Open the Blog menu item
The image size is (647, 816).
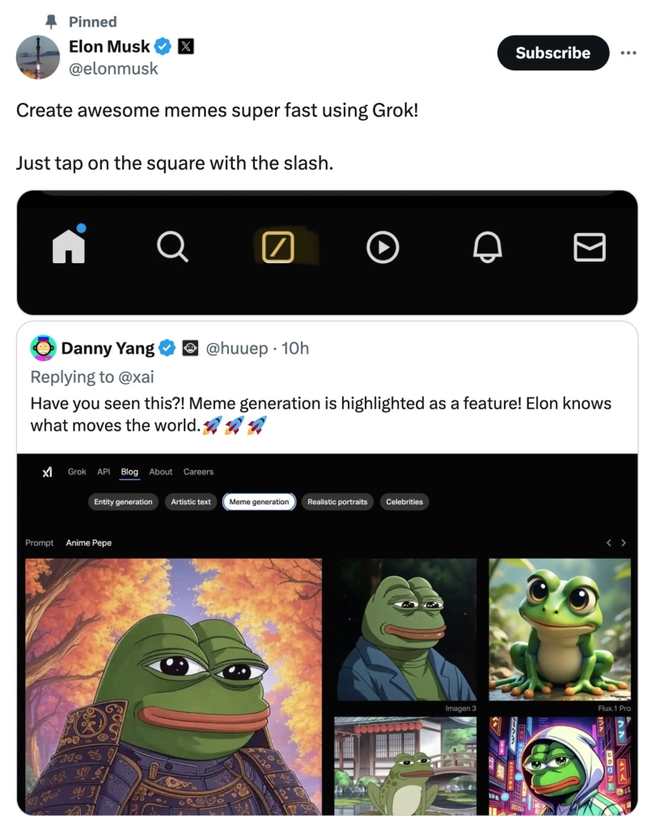point(129,472)
